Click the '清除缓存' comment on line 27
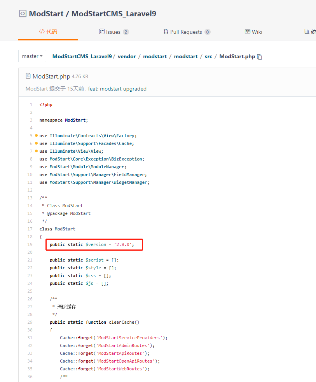 66,307
